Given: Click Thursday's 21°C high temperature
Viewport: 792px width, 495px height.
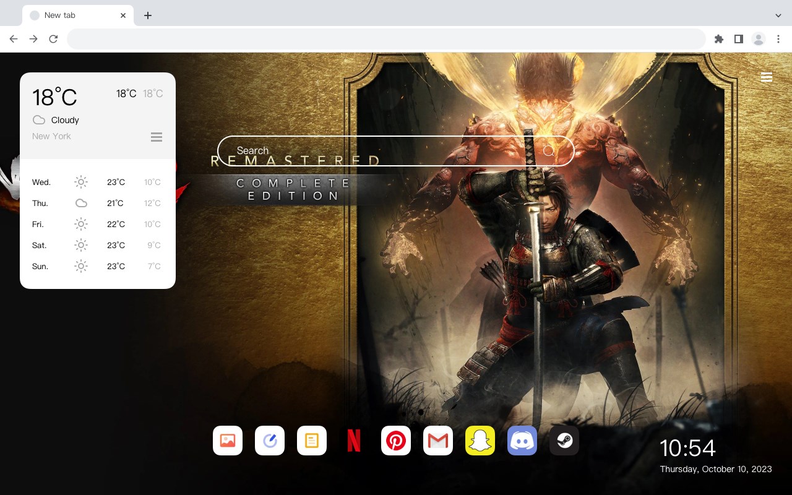Looking at the screenshot, I should pyautogui.click(x=115, y=203).
